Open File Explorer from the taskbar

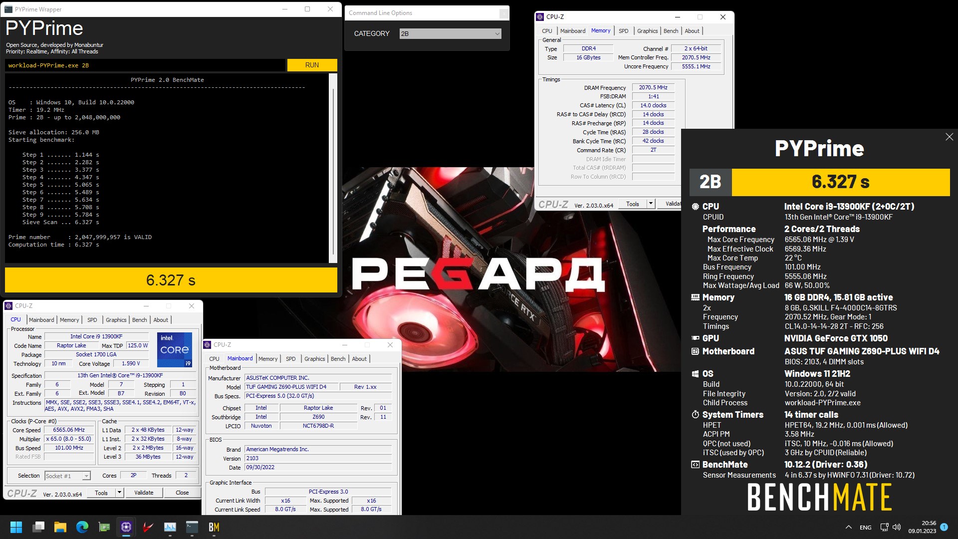pos(60,527)
